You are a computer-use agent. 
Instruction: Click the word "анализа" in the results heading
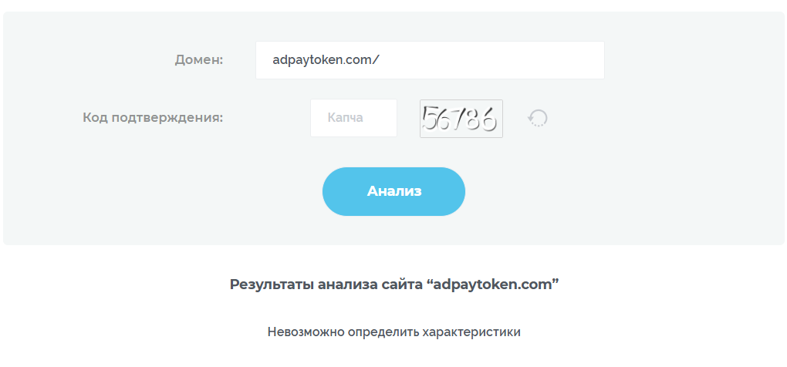[x=348, y=284]
